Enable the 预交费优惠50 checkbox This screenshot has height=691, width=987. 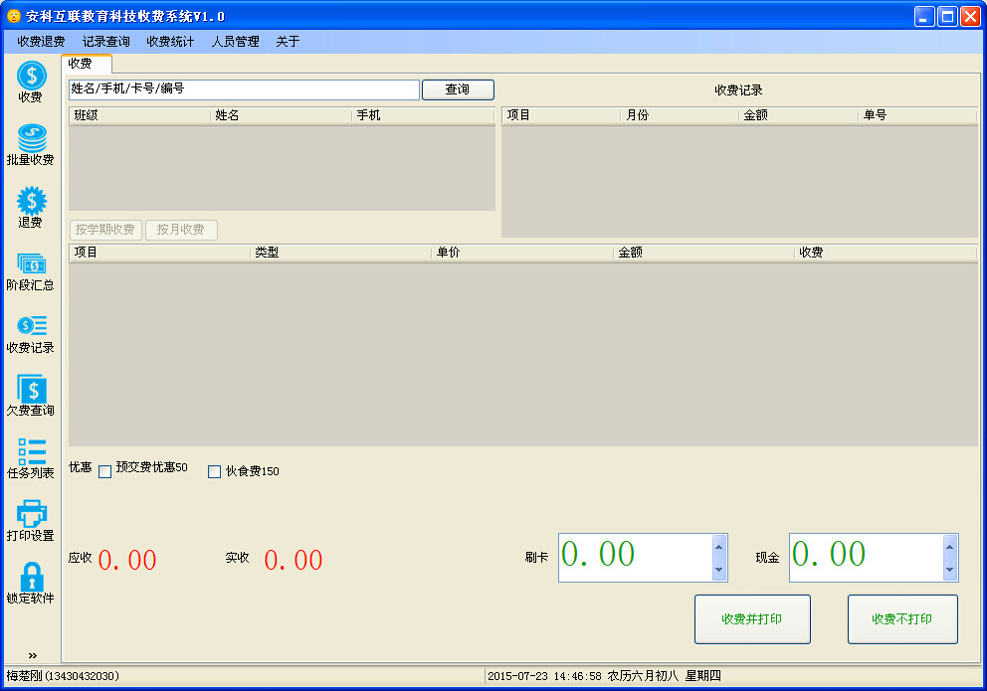pyautogui.click(x=105, y=471)
